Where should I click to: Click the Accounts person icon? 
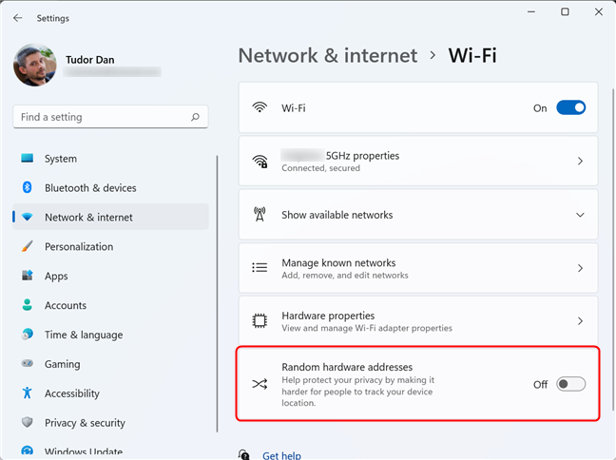(x=28, y=305)
